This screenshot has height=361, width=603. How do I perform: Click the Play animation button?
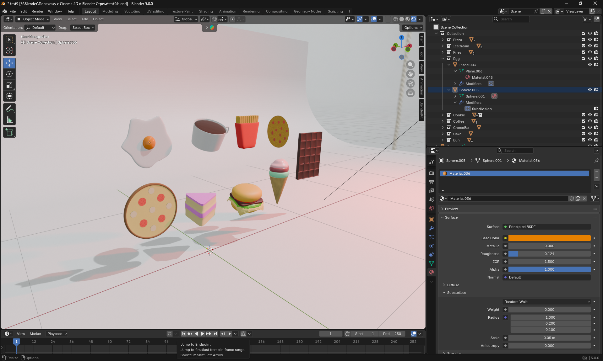click(202, 334)
